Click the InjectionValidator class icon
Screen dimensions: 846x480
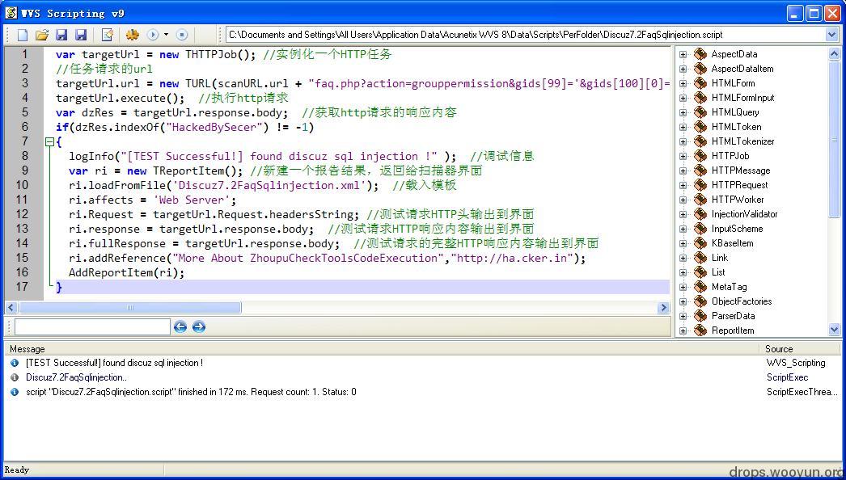700,214
